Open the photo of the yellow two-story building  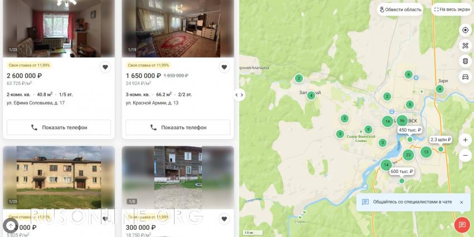(59, 177)
